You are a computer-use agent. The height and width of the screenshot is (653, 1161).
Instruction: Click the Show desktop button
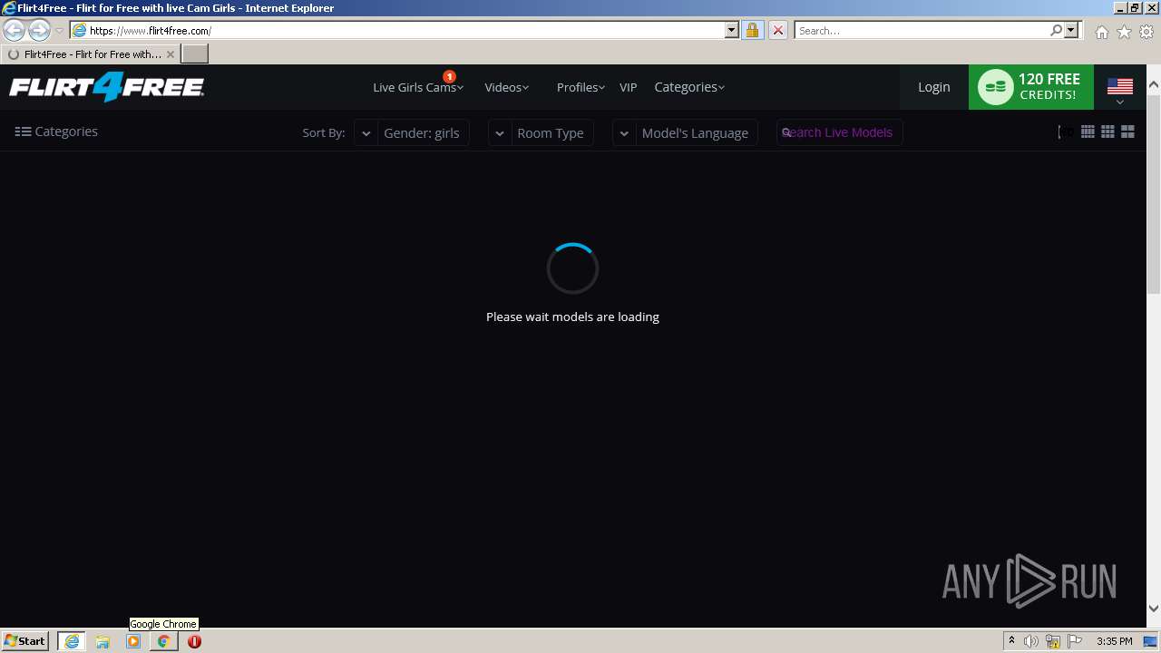(1150, 641)
